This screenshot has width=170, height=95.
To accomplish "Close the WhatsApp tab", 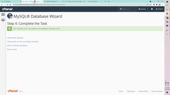I will 20,2.
